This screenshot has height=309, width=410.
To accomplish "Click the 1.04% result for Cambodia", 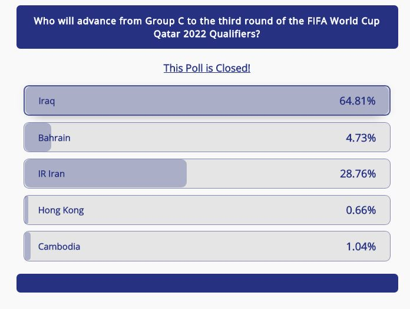I will click(361, 246).
